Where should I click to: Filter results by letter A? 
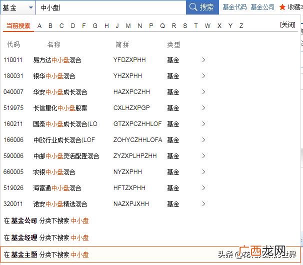pos(39,25)
